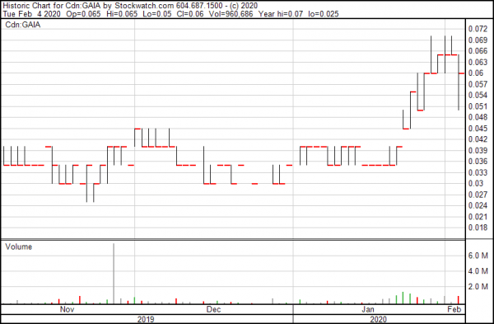Screen dimensions: 494x324
Task: Click the 0.024 price axis label
Action: (478, 205)
